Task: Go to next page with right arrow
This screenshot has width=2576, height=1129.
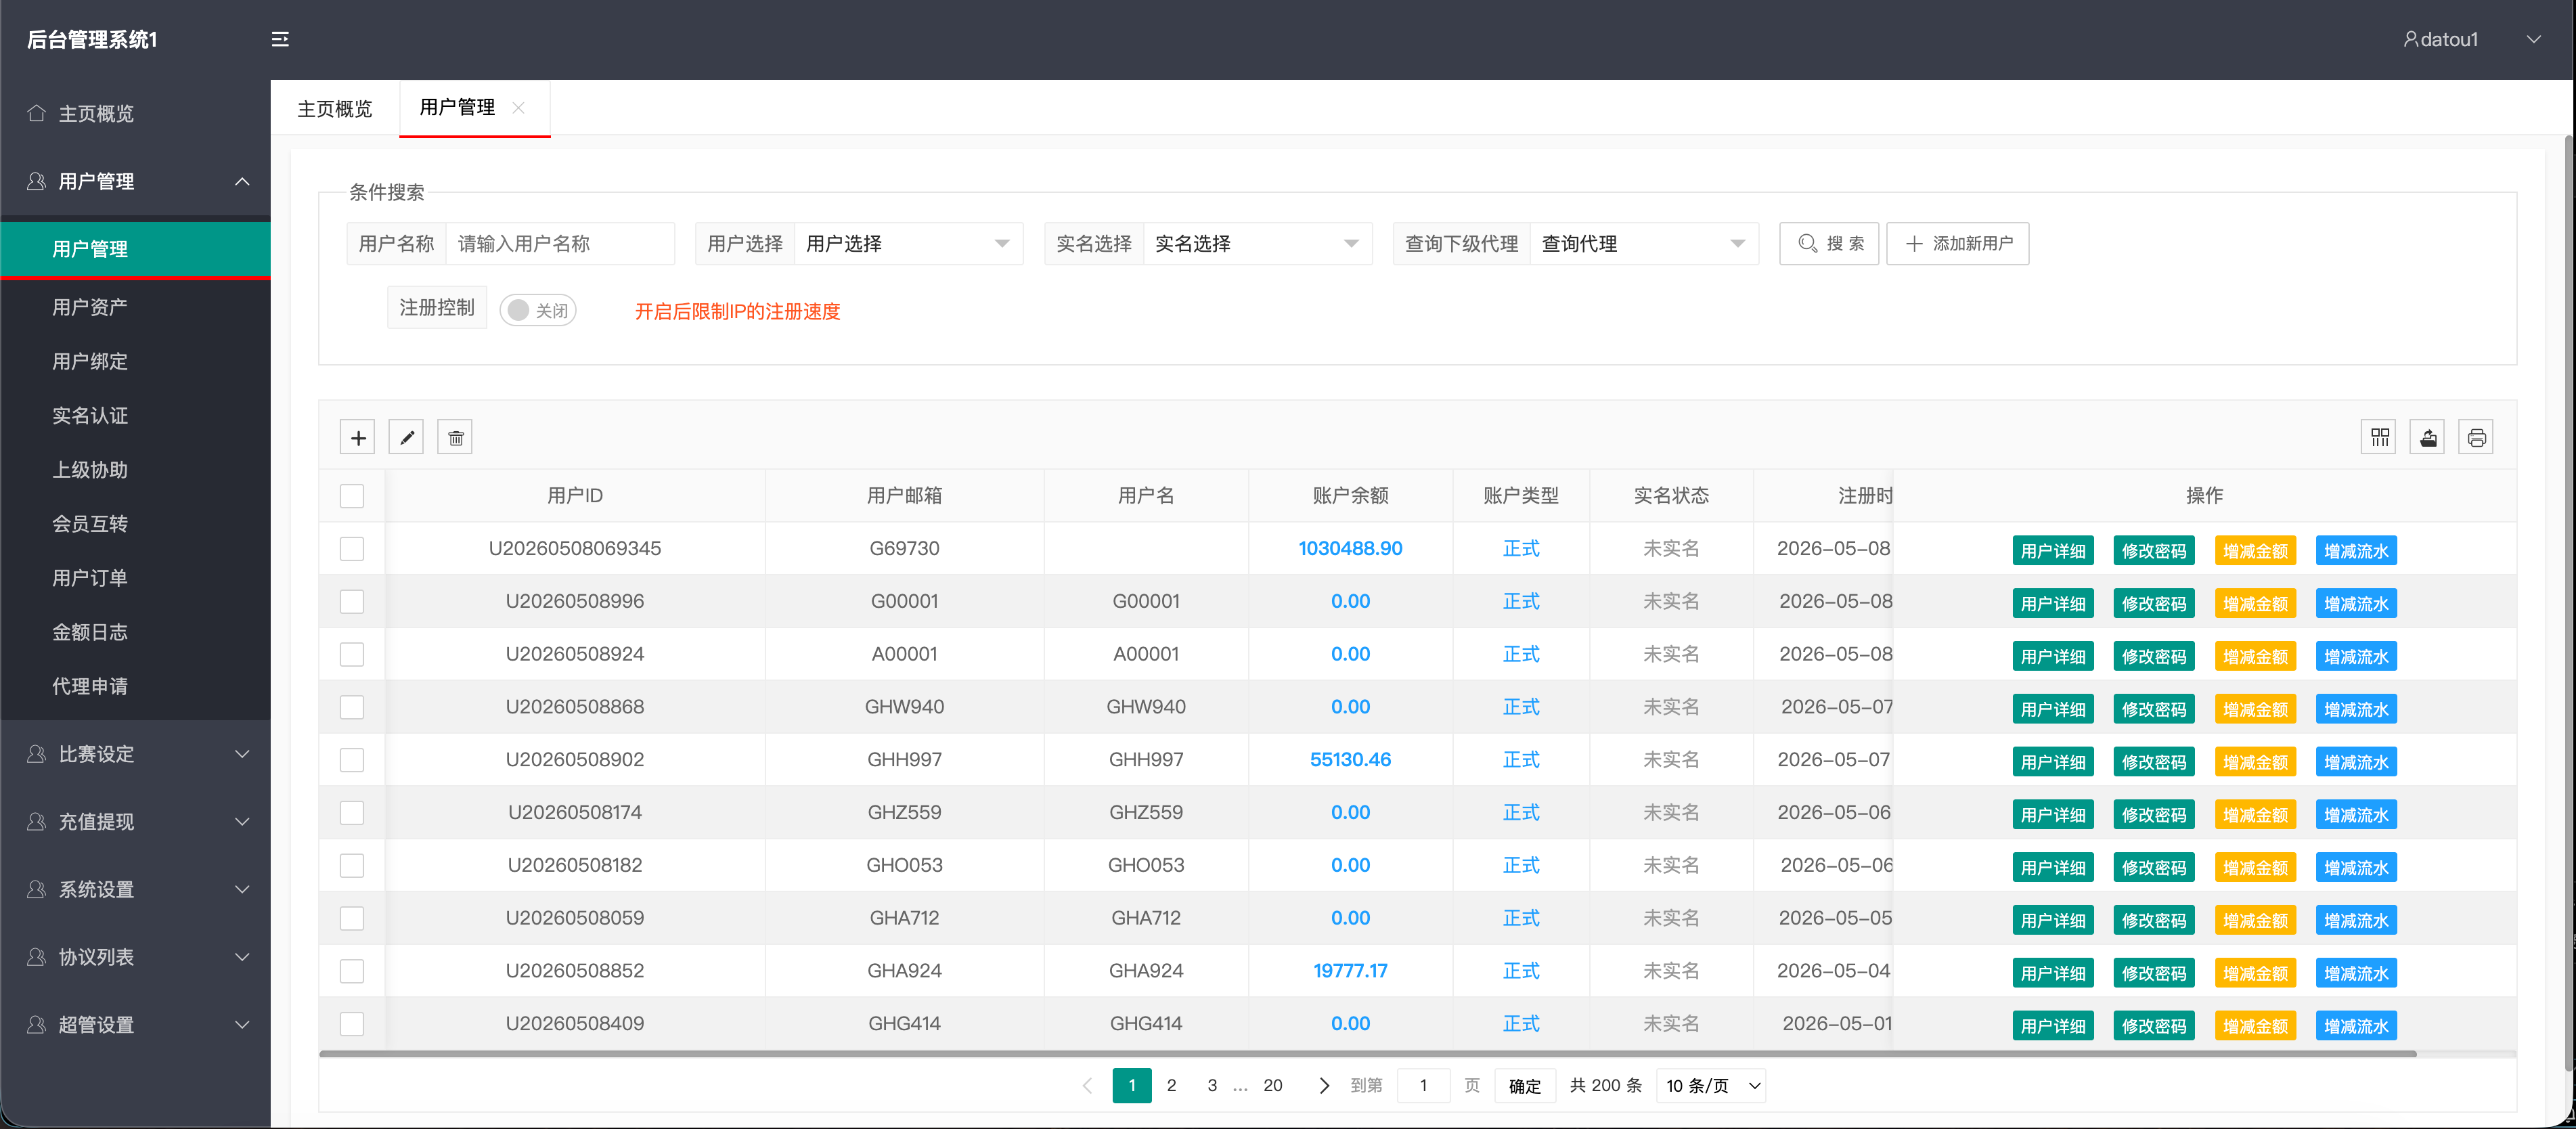Action: (x=1324, y=1085)
